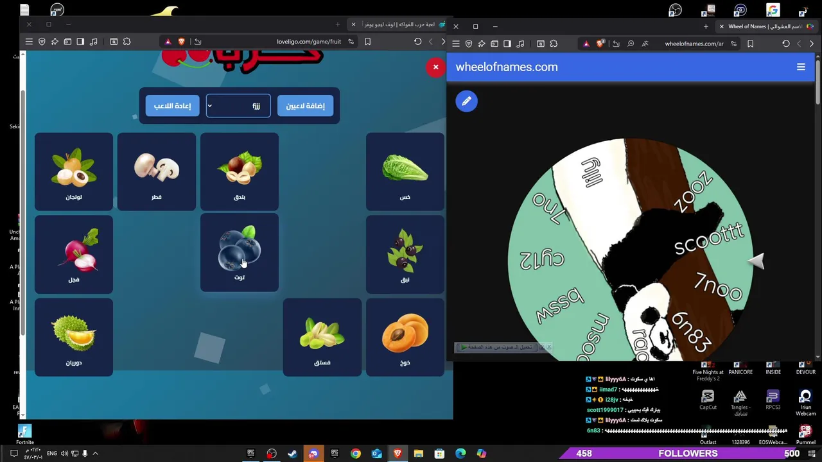This screenshot has width=822, height=462.
Task: Select the فجل radish card
Action: pos(74,255)
